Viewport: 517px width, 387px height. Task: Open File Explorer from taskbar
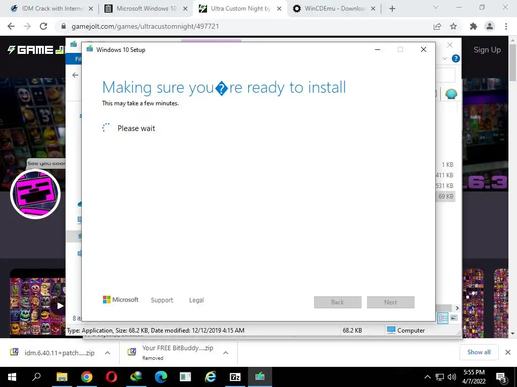click(62, 377)
